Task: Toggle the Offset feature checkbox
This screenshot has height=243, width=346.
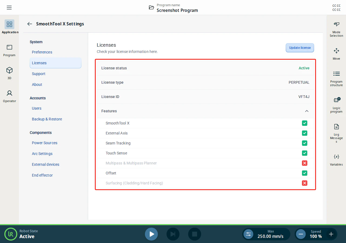Action: coord(305,173)
